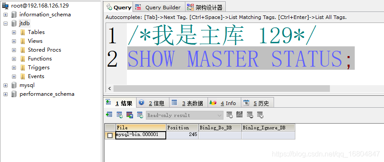Open the 3 表数据 tab
This screenshot has width=384, height=162.
tap(188, 103)
